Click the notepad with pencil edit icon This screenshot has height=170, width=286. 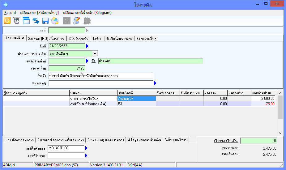click(76, 21)
